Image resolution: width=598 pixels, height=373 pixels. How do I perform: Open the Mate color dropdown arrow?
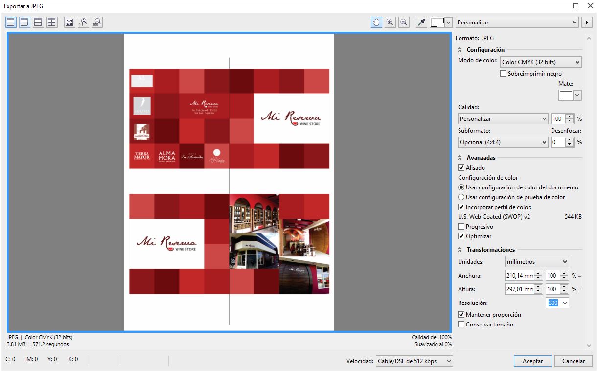(577, 95)
